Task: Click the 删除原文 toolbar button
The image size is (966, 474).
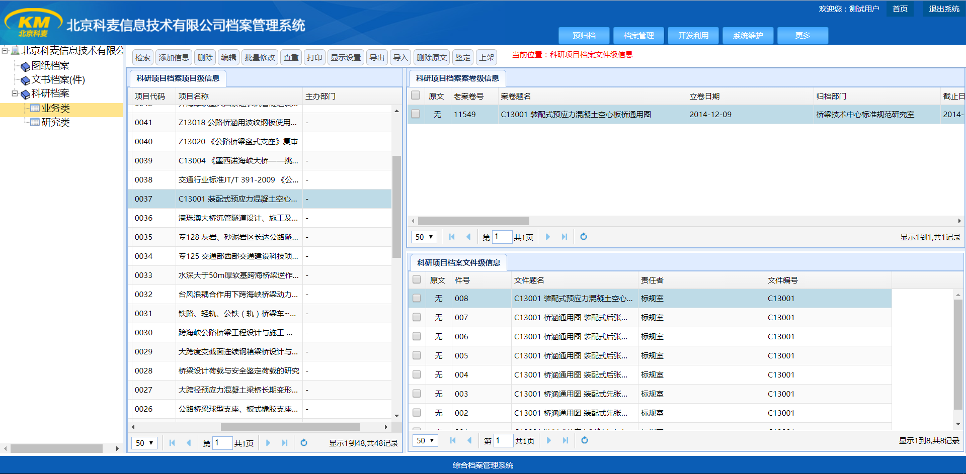Action: (x=432, y=57)
